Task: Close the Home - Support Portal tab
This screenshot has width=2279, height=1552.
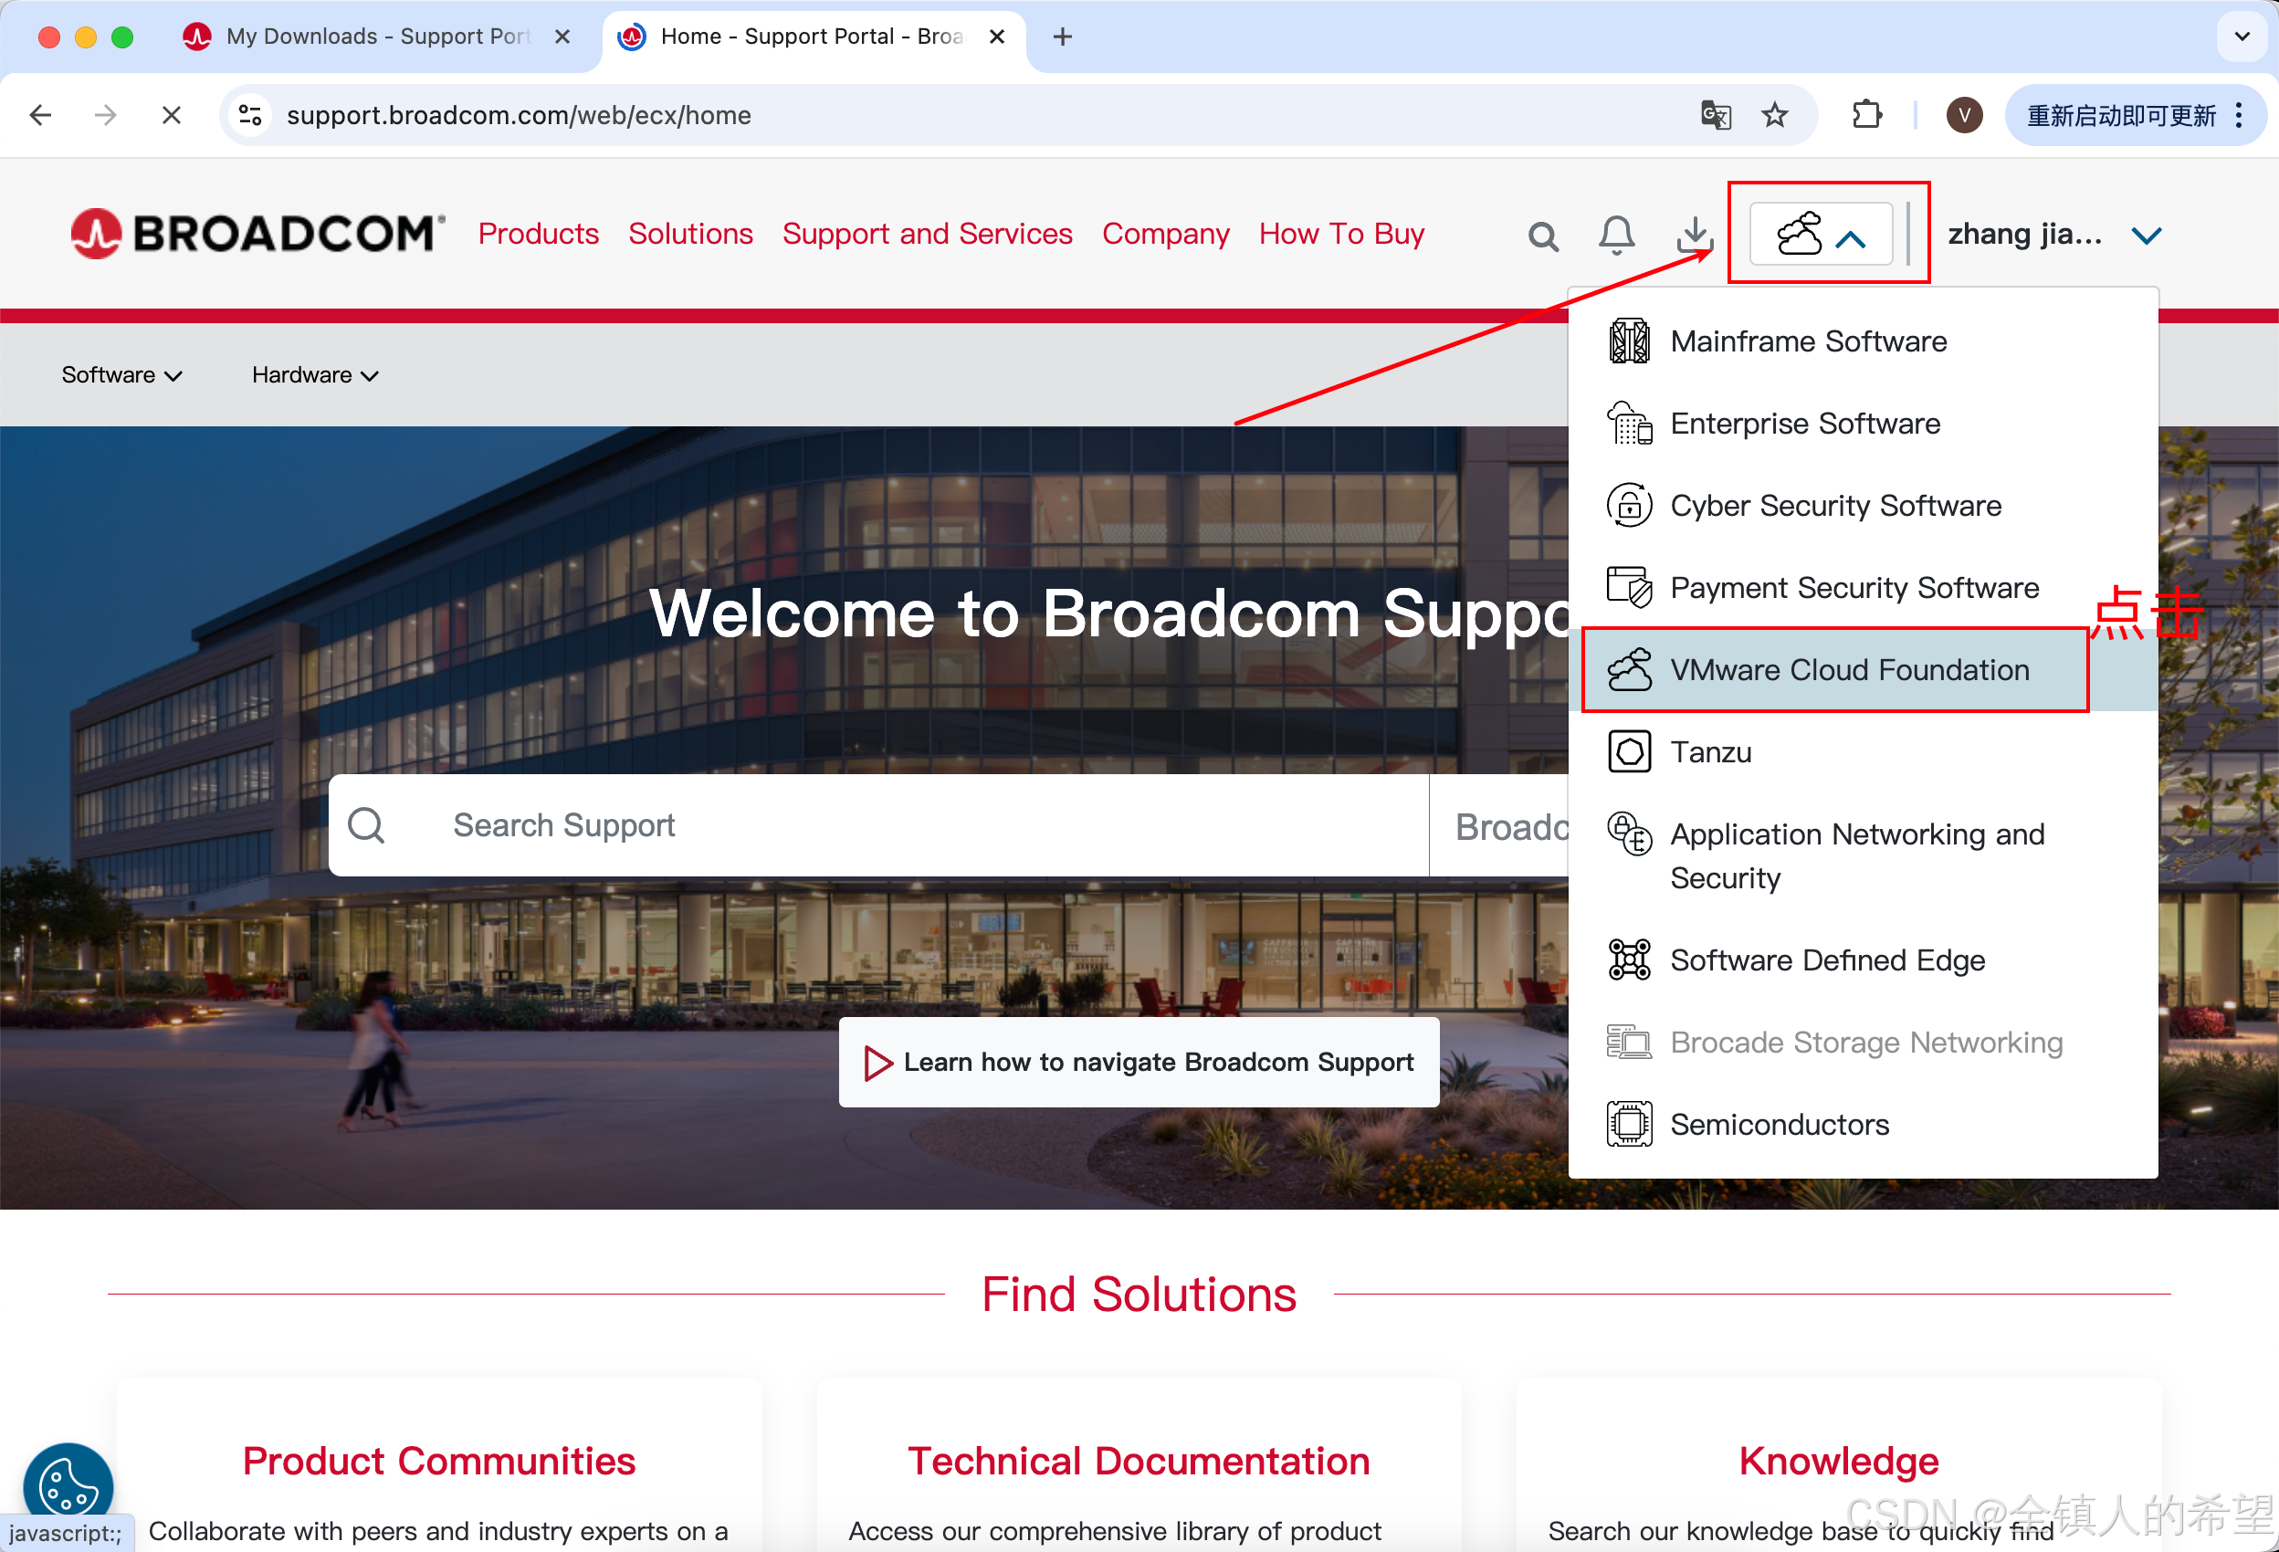Action: click(996, 37)
